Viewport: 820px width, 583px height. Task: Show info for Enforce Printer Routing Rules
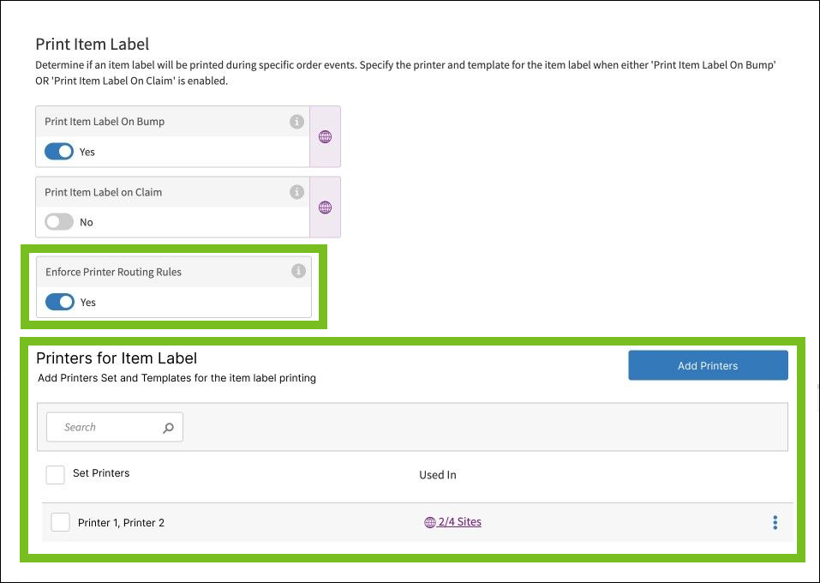[x=298, y=271]
